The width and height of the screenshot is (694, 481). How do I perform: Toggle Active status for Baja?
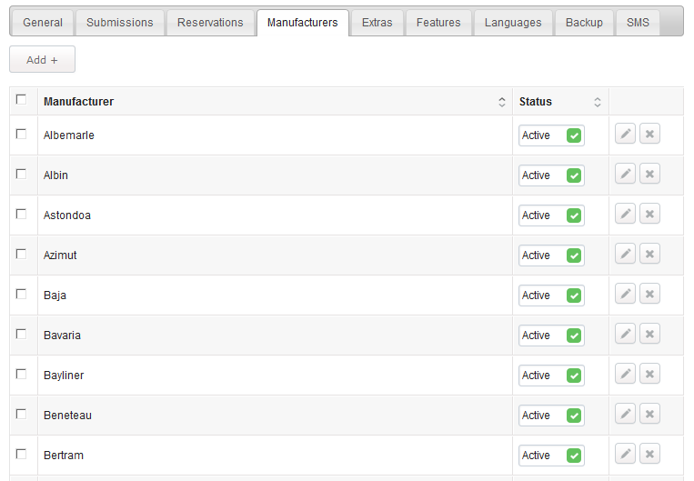(551, 296)
